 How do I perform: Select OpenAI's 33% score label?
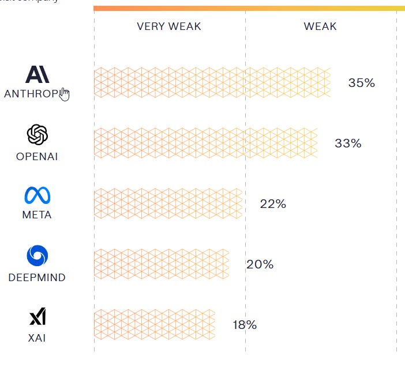[348, 143]
